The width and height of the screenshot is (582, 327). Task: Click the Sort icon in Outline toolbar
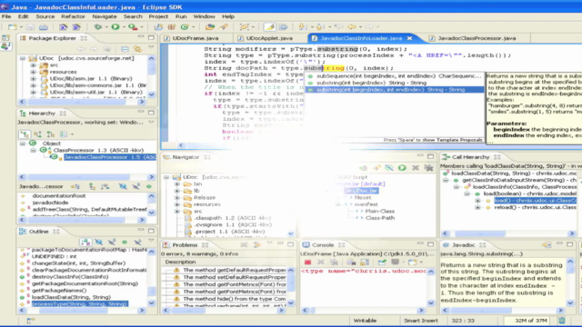pos(85,243)
